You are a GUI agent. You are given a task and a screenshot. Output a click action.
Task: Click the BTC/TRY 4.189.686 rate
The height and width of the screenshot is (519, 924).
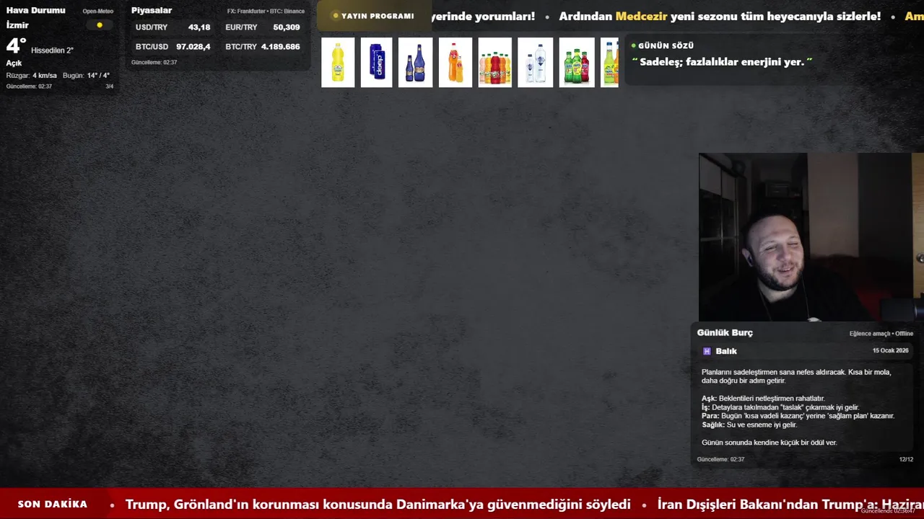coord(263,47)
